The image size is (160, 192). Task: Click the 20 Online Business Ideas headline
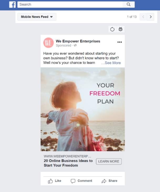click(68, 163)
